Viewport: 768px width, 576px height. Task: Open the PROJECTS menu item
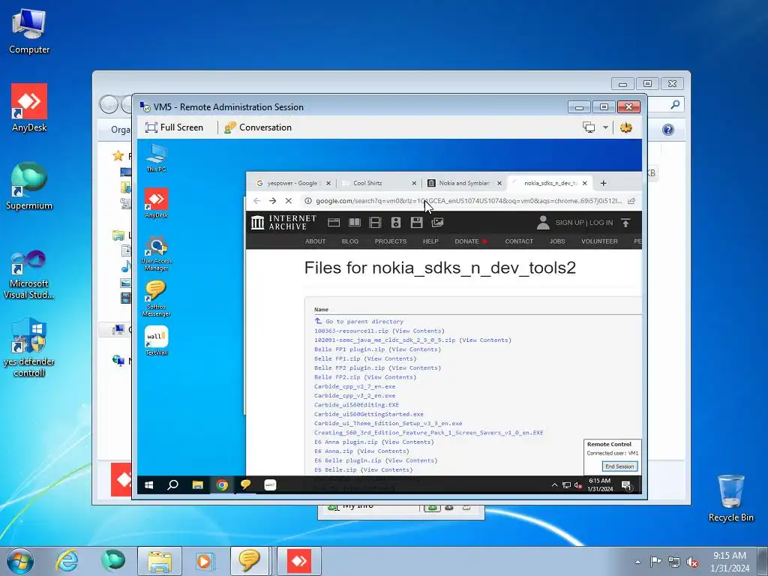click(x=390, y=241)
